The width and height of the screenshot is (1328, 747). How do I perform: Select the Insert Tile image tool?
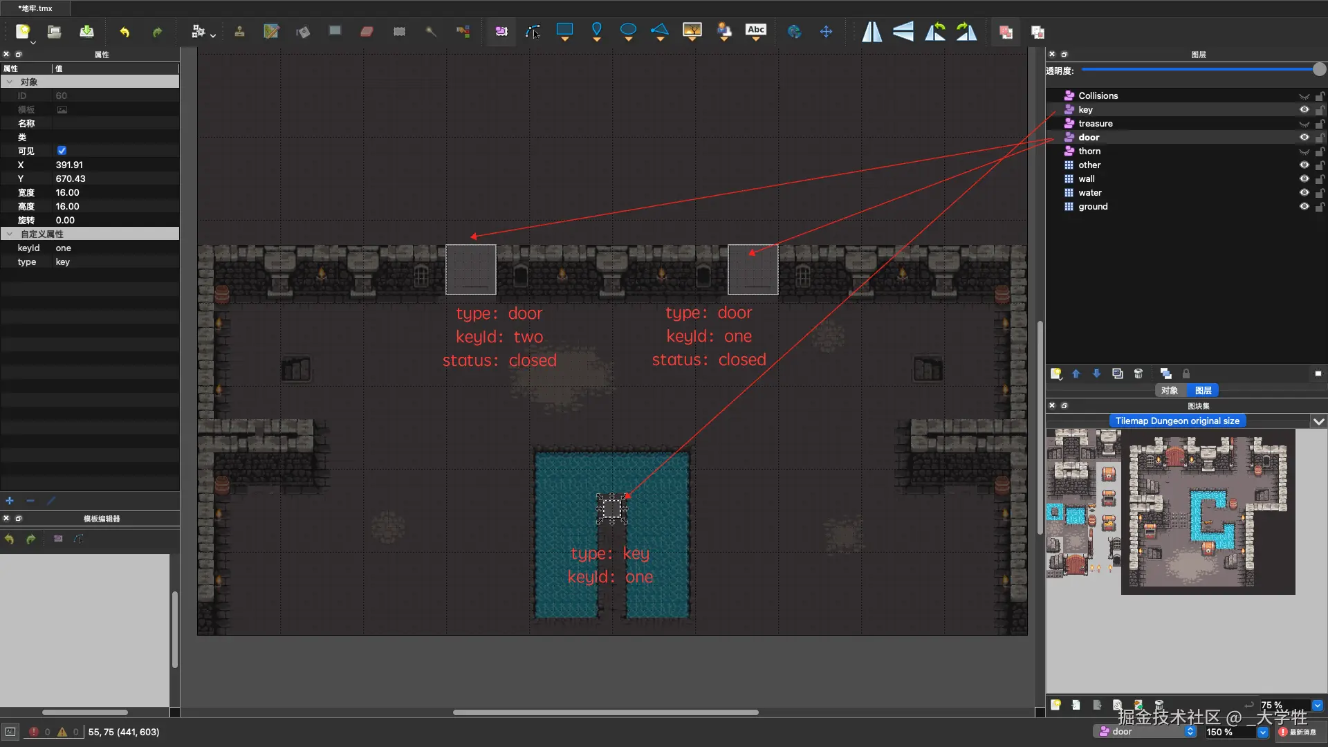tap(692, 30)
